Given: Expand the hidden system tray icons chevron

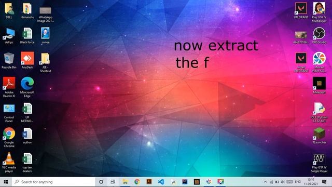Looking at the screenshot, I should (x=265, y=182).
